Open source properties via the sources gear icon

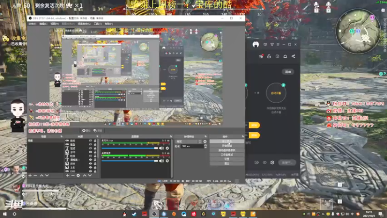pos(78,175)
